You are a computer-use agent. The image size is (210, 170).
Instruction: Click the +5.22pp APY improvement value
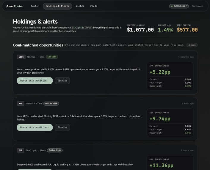[x=160, y=72]
